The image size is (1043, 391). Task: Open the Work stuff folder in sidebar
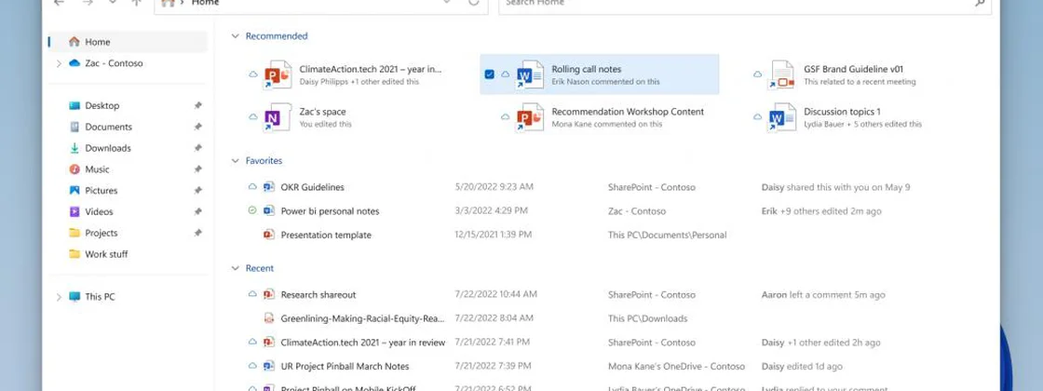106,254
